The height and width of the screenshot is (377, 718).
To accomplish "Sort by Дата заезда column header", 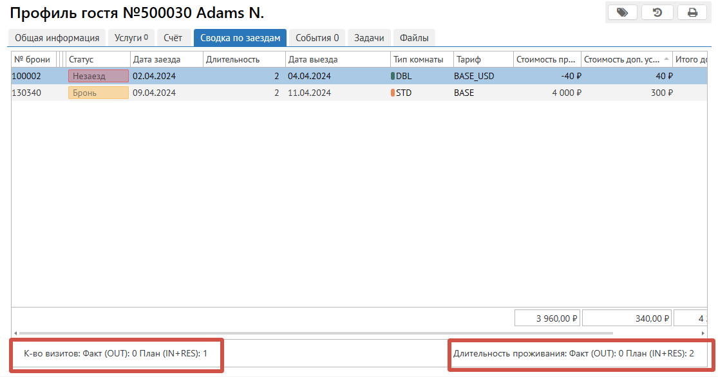I will point(167,59).
